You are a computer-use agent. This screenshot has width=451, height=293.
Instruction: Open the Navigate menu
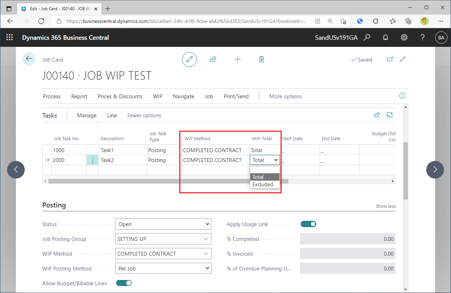(184, 96)
